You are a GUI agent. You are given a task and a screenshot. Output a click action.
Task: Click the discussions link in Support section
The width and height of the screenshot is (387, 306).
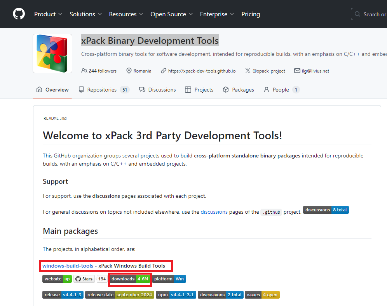(214, 212)
